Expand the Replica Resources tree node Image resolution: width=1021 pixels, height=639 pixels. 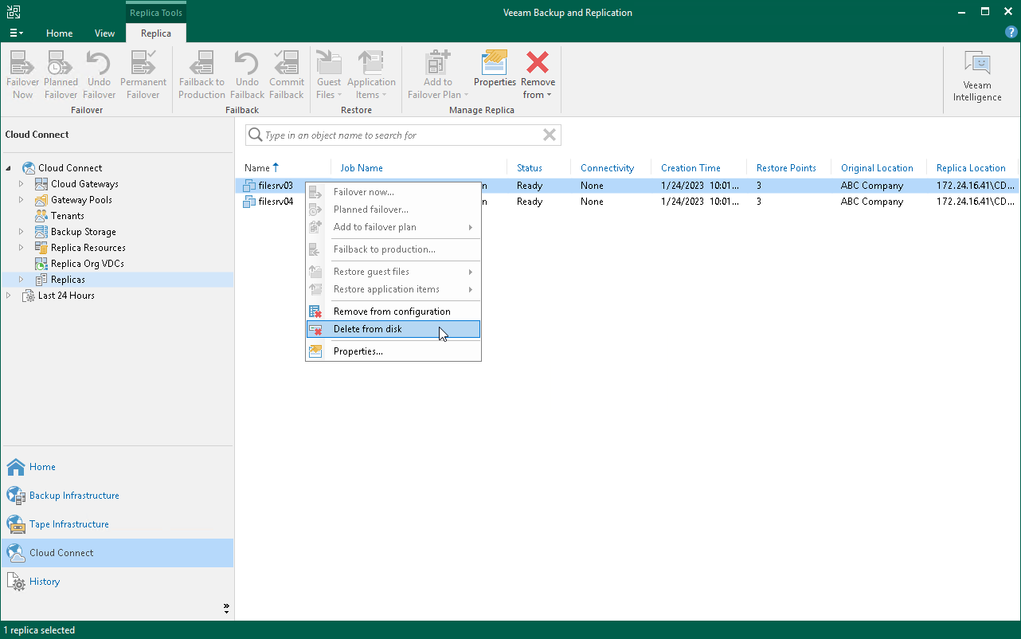22,248
